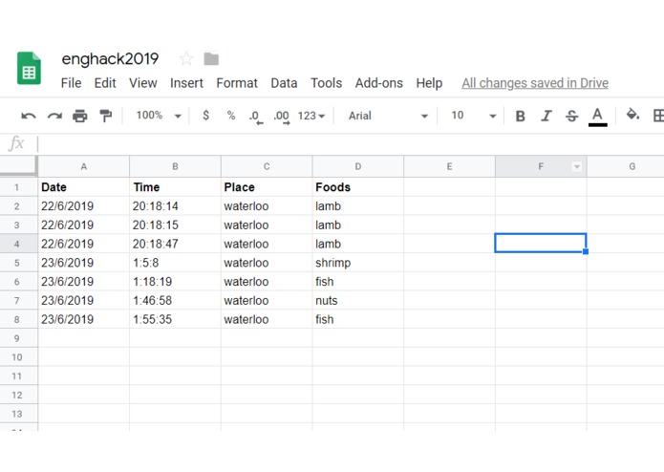Move document using the folder icon
Screen dimensions: 664x472
(211, 59)
